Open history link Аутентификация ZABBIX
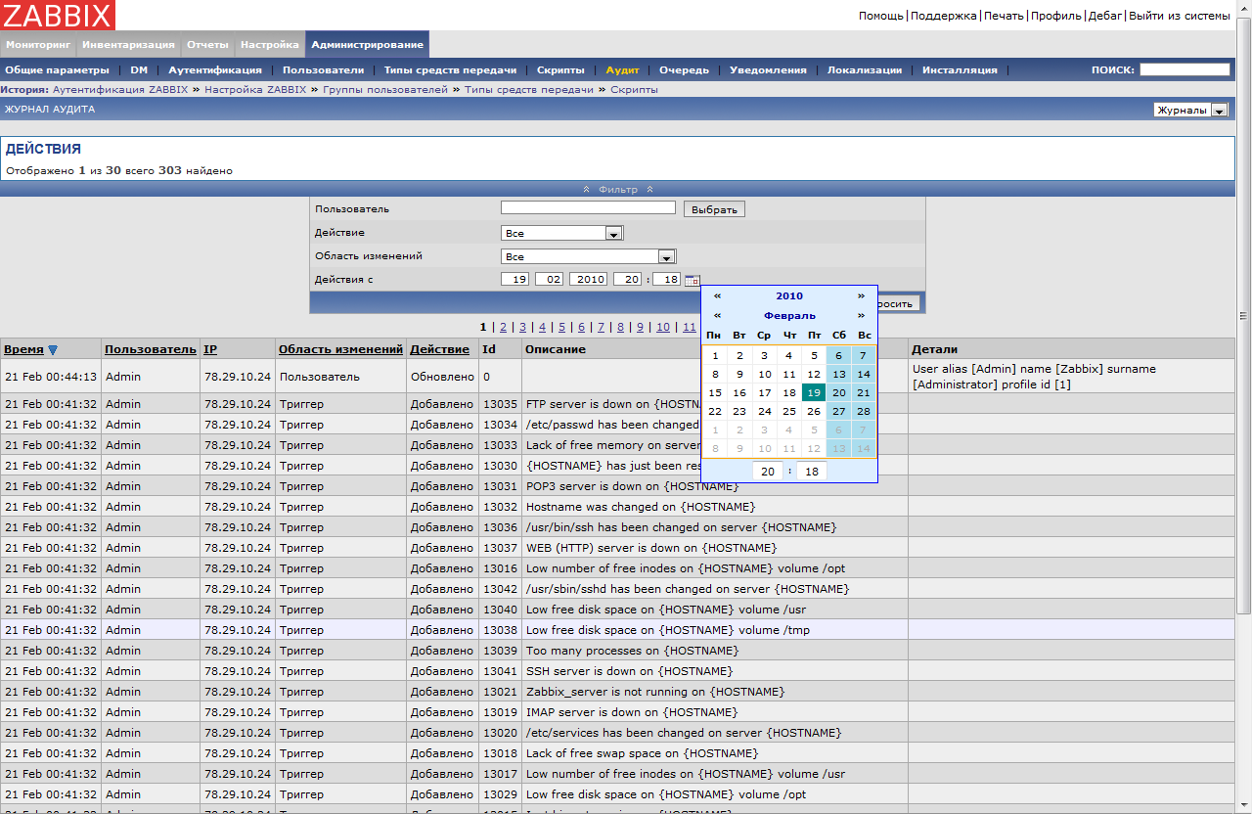The width and height of the screenshot is (1252, 814). tap(120, 89)
